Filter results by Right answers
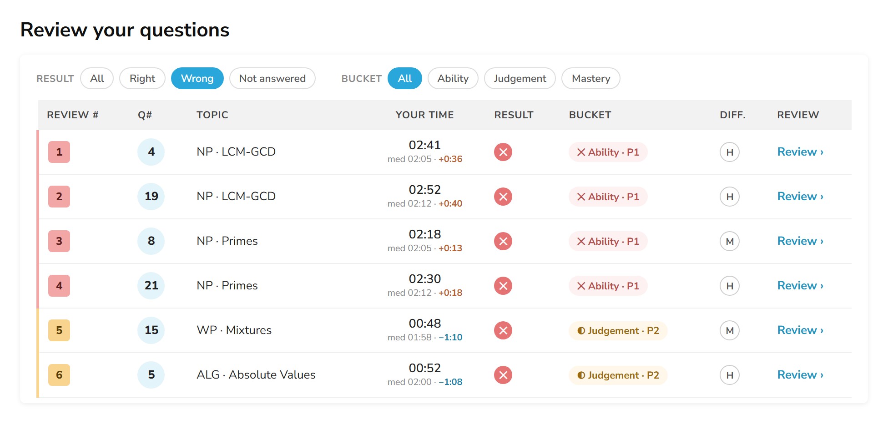The width and height of the screenshot is (888, 425). tap(142, 78)
